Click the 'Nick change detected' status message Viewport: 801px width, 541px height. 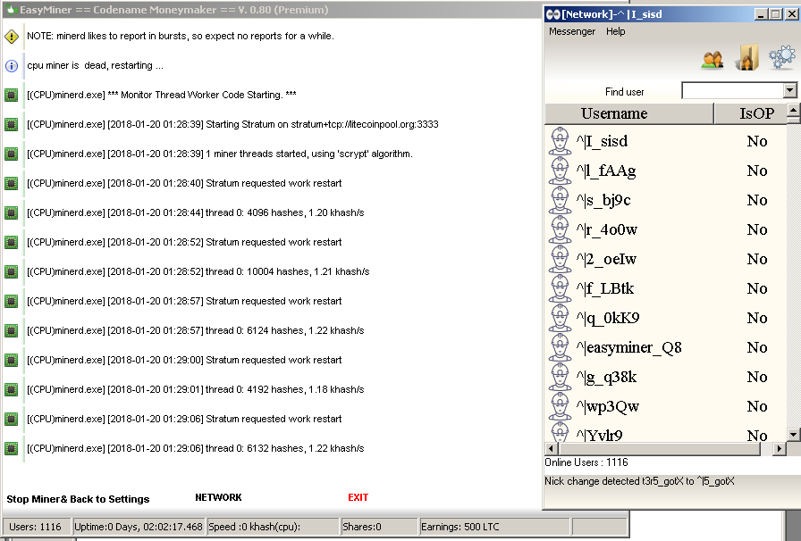[x=639, y=481]
